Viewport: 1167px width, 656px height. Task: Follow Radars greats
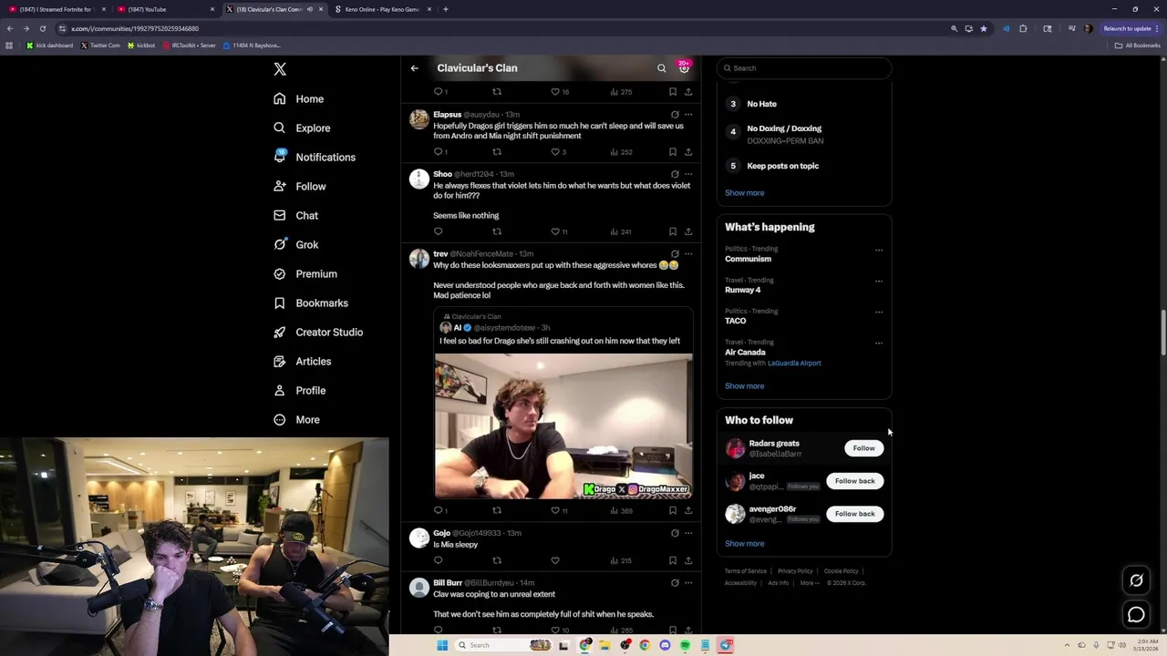863,448
